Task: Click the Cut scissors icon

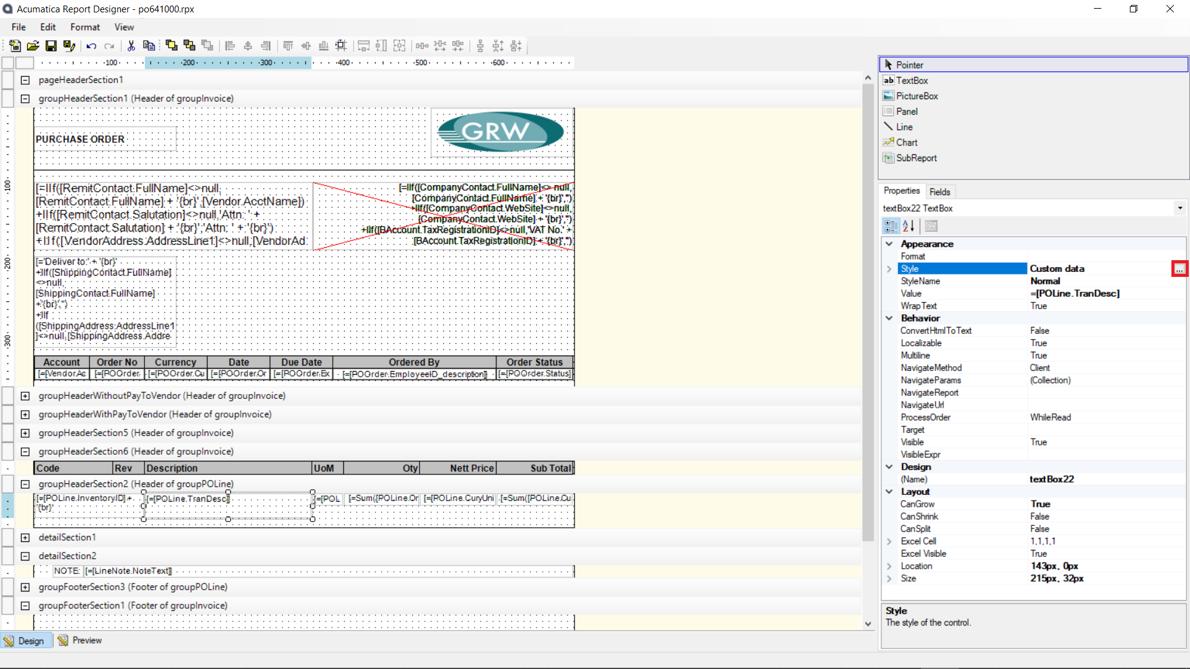Action: tap(131, 46)
